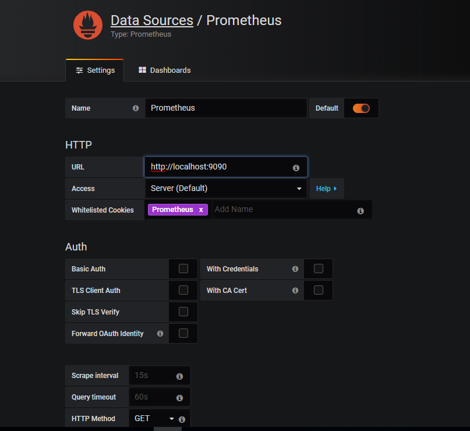This screenshot has width=470, height=431.
Task: Switch to the Settings tab
Action: coord(95,70)
